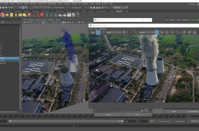199x131 pixels.
Task: Open the Camera1 camera dropdown
Action: [146, 32]
